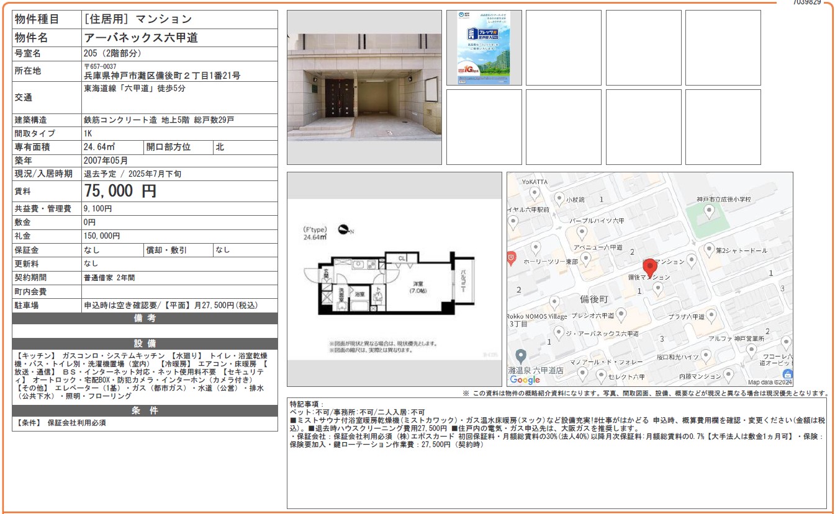835x514 pixels.
Task: Click the contract period 普通借家 2年間
Action: pos(109,278)
